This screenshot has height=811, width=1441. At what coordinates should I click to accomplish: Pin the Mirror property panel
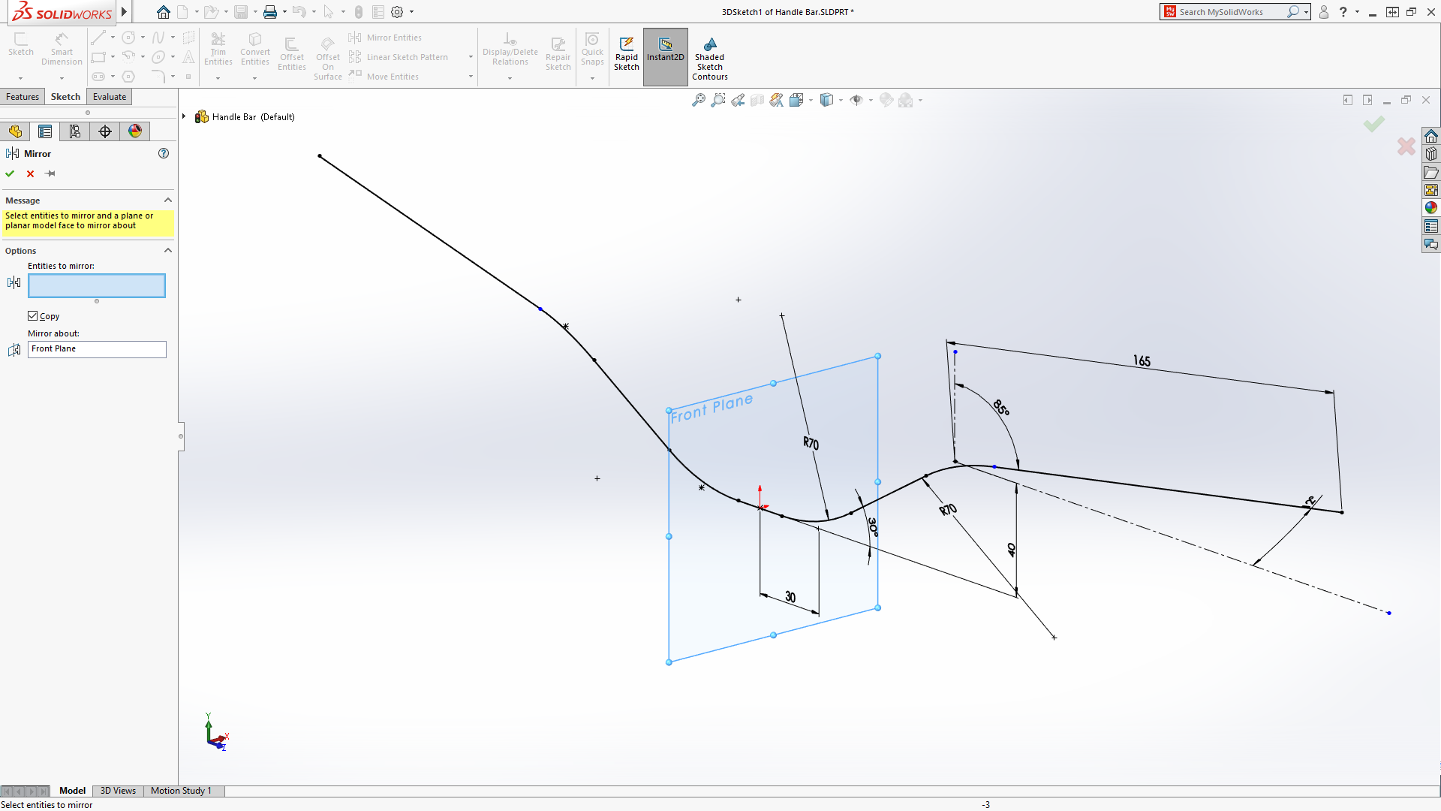point(50,173)
